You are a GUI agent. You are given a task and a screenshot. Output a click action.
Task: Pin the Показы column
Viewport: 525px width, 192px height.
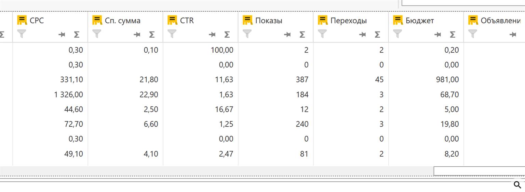click(x=287, y=34)
